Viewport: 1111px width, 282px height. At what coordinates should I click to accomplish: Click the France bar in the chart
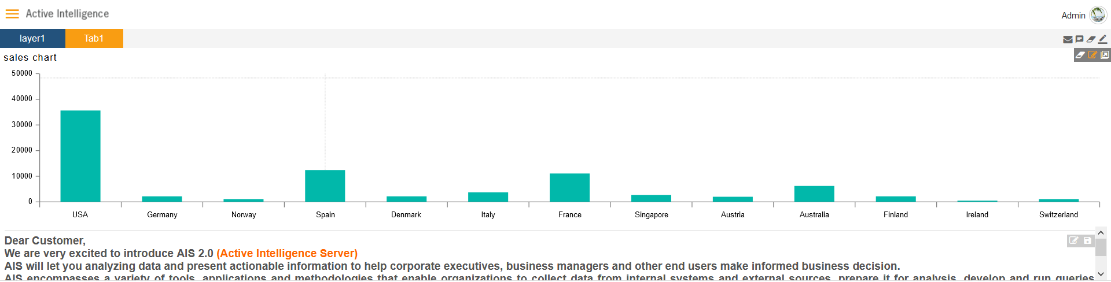tap(569, 188)
